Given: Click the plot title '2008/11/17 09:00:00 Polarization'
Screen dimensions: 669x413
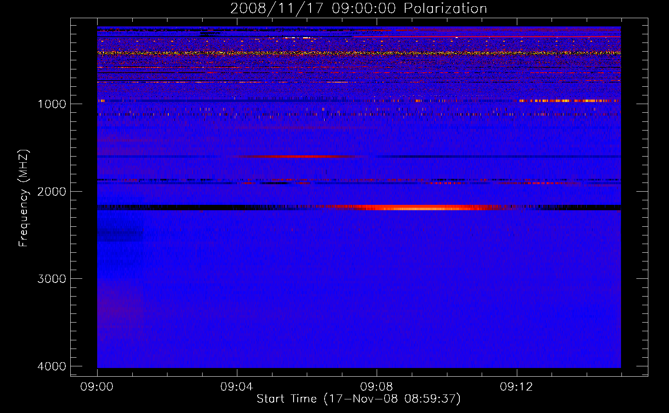Looking at the screenshot, I should coord(358,8).
